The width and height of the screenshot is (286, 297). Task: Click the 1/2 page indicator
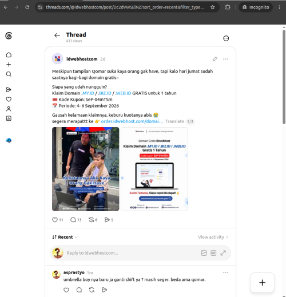[x=190, y=121]
